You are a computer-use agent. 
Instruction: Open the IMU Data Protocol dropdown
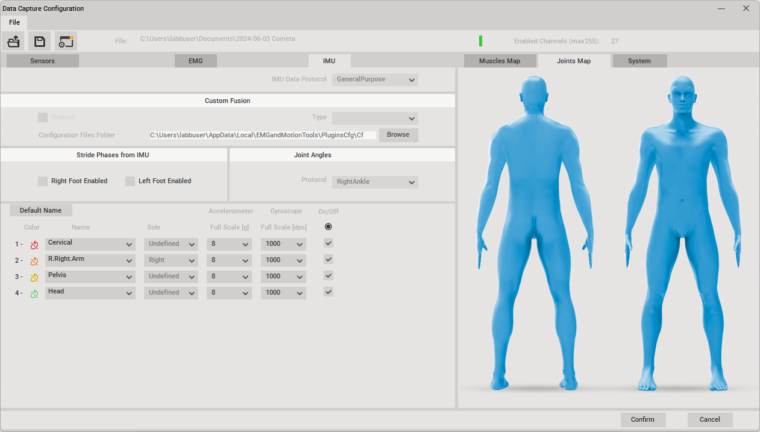375,80
